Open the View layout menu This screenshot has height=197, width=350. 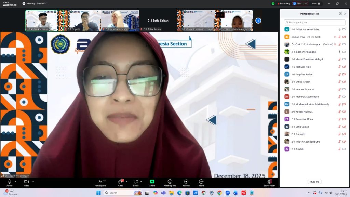[x=315, y=4]
